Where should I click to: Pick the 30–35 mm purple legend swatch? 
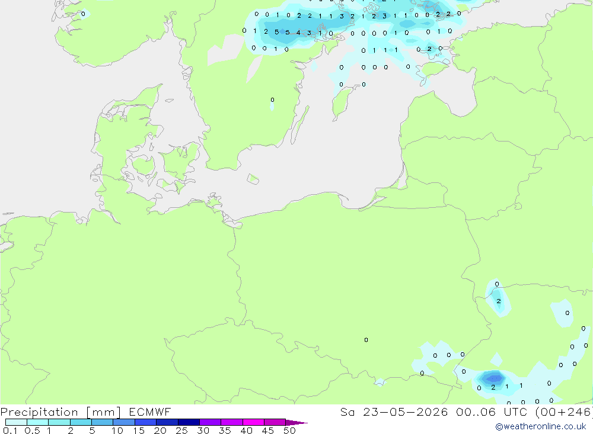point(210,422)
